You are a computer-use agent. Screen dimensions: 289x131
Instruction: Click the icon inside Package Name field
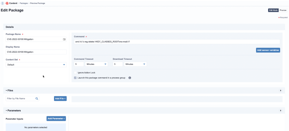(x=64, y=39)
